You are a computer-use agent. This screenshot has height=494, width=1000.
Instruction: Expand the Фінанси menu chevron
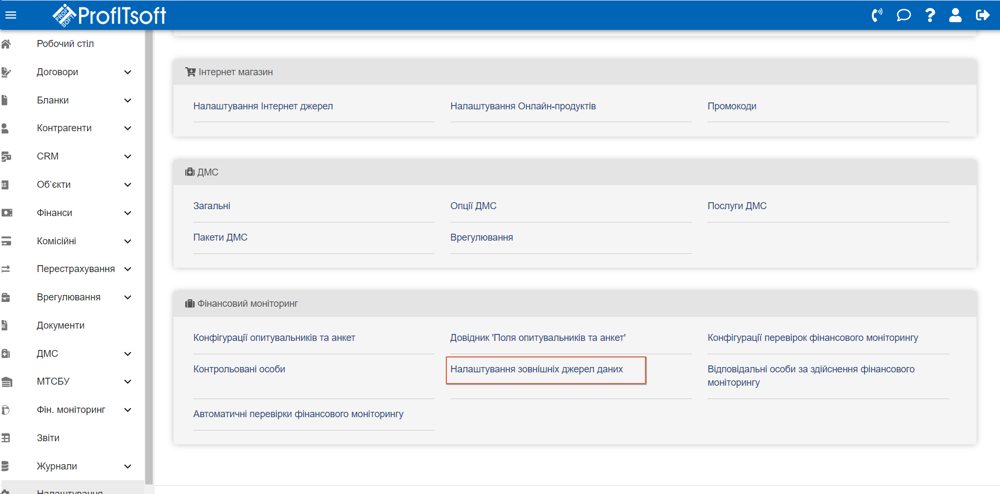(x=128, y=213)
